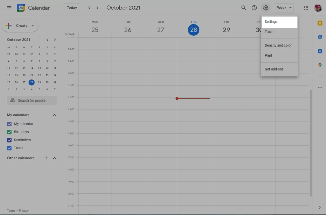The image size is (326, 215).
Task: Uncheck the Birthdays calendar checkbox
Action: tap(9, 132)
